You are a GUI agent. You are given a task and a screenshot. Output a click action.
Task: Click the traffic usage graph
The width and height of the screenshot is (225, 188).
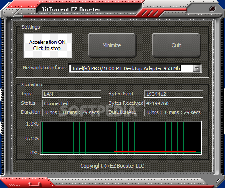[121, 138]
